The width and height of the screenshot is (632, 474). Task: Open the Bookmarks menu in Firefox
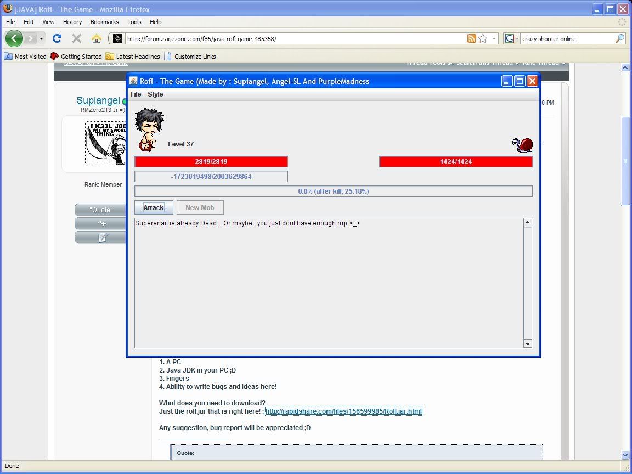click(104, 22)
